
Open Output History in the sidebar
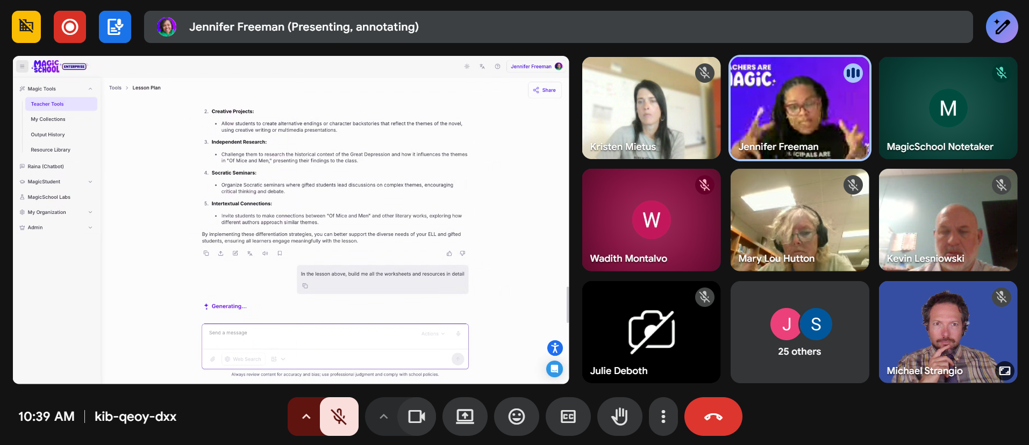(48, 135)
